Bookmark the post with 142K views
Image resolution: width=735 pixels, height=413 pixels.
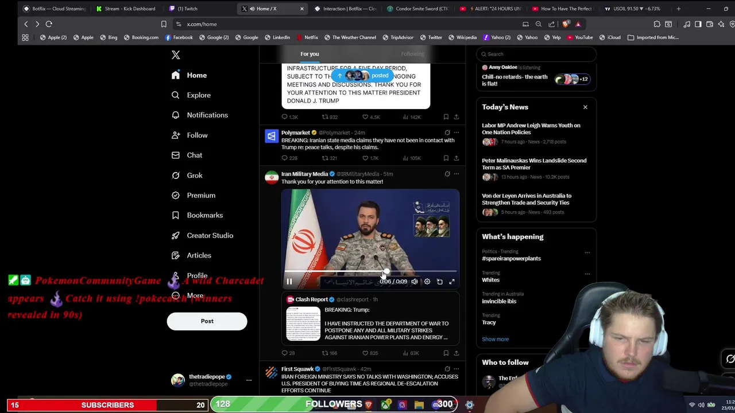[x=446, y=117]
